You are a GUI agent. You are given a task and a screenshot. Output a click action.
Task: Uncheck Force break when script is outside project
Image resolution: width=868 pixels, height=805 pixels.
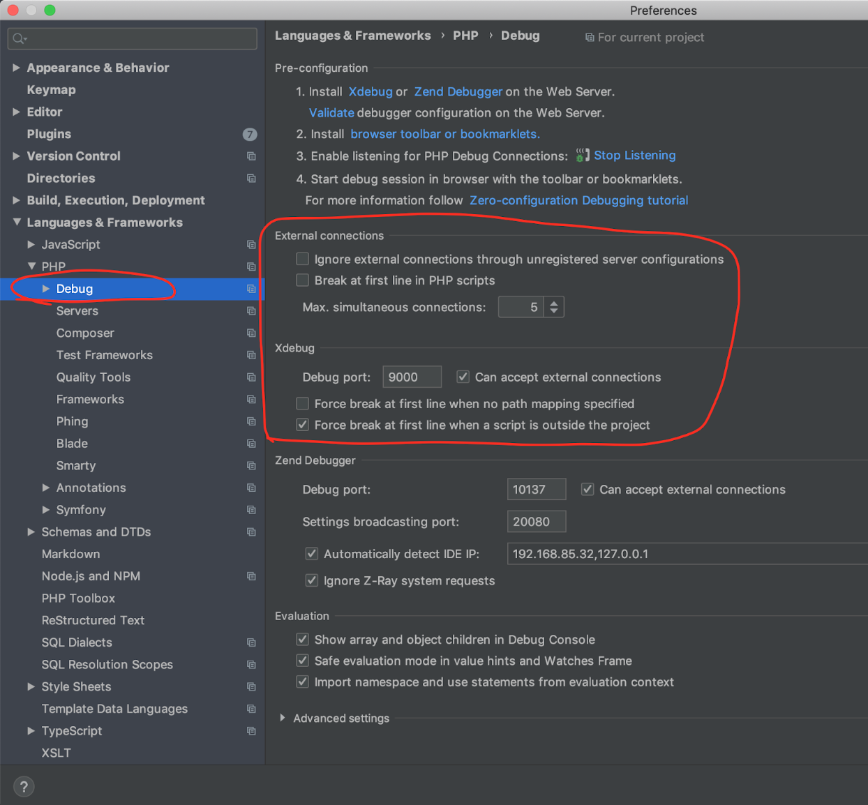303,425
